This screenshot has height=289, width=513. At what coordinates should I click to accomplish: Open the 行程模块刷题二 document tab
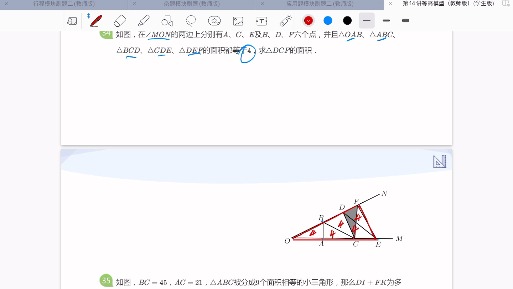point(64,4)
